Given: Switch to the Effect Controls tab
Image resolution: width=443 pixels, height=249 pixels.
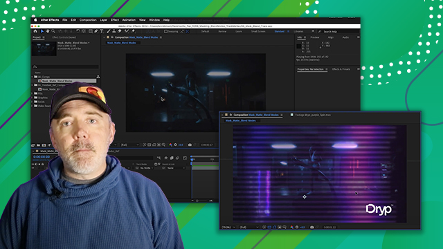Looking at the screenshot, I should tap(64, 37).
